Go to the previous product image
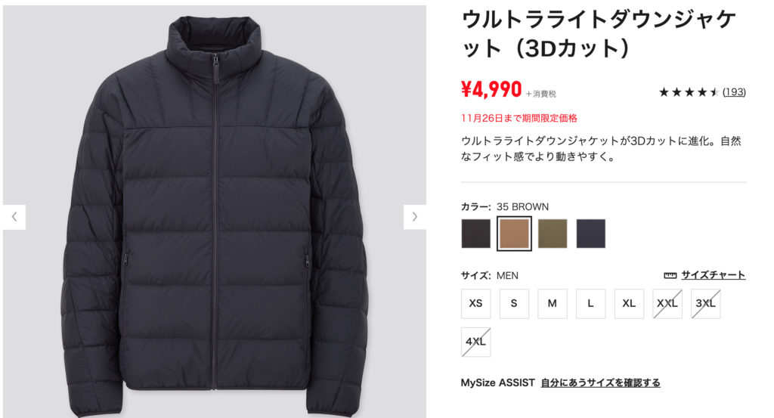 click(14, 217)
